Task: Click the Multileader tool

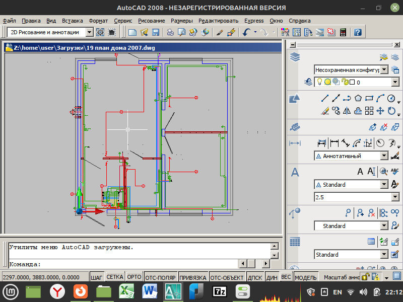Action: 348,213
